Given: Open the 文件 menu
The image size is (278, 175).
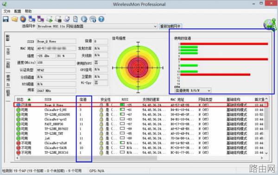Looking at the screenshot, I should click(x=7, y=11).
